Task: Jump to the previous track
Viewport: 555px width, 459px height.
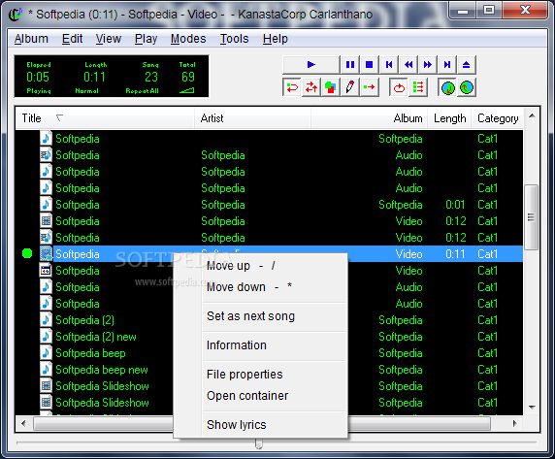Action: click(x=389, y=65)
